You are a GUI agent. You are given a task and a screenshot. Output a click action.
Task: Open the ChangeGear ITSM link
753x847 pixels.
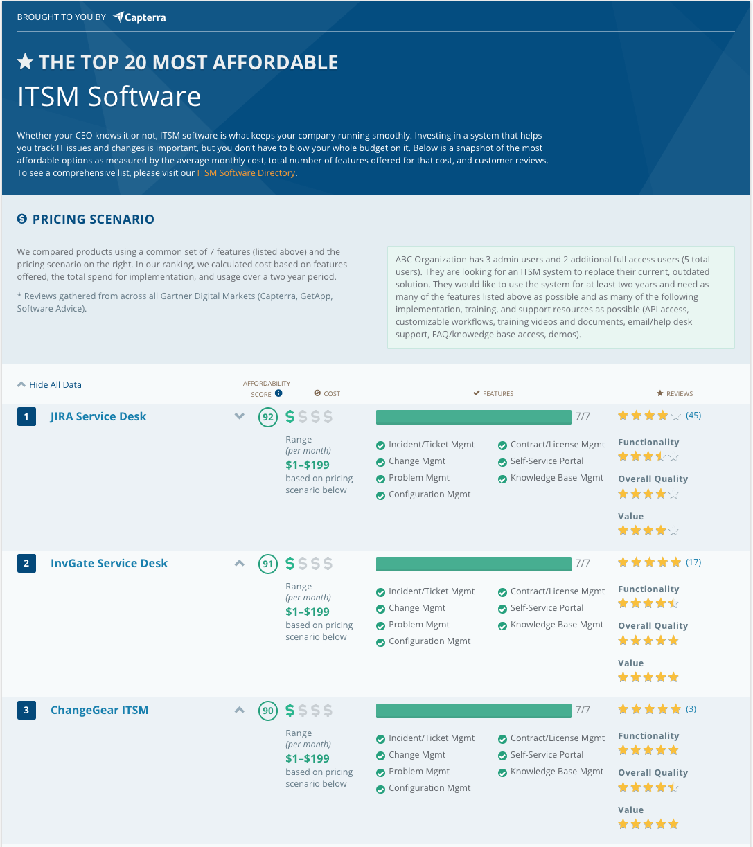(x=99, y=710)
